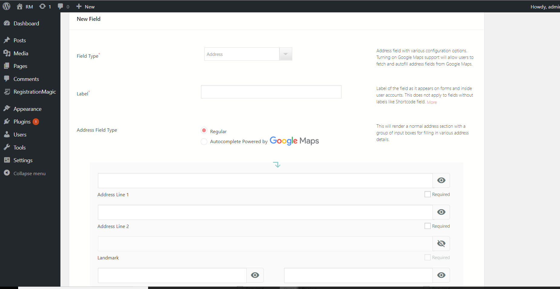Open the Plugins menu item

(x=21, y=121)
